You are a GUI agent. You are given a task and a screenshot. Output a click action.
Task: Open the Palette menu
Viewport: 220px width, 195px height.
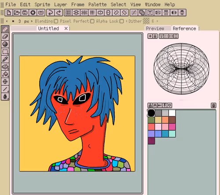[97, 4]
